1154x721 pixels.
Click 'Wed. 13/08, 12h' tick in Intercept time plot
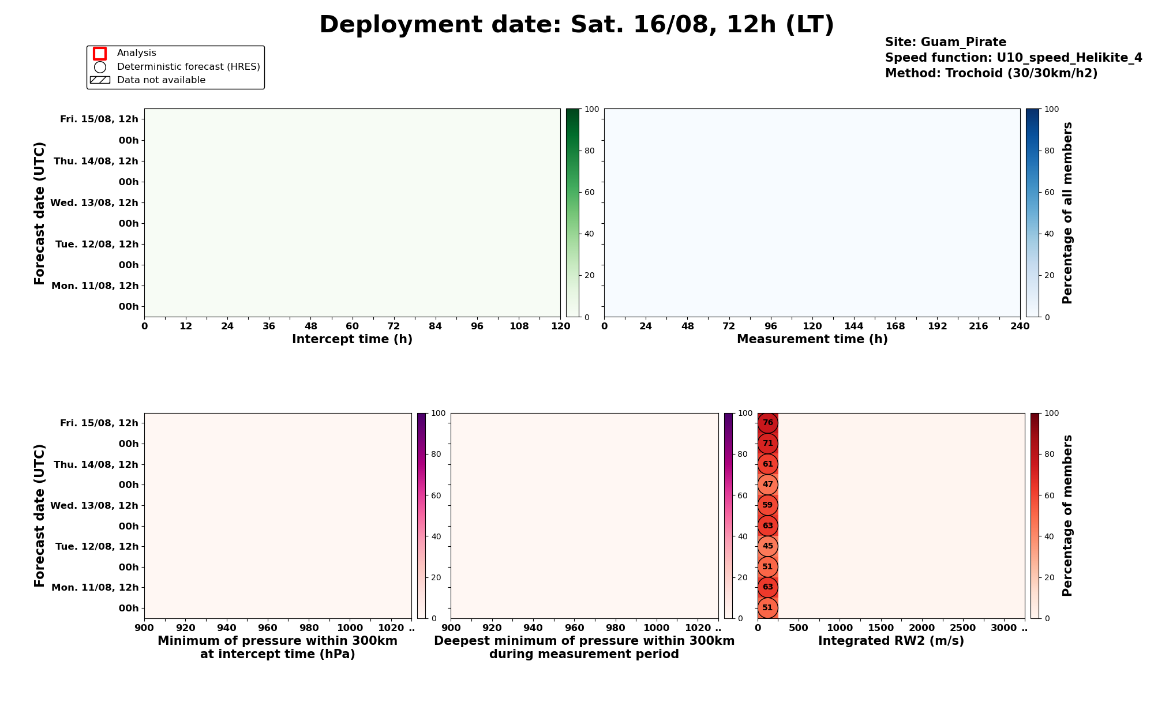(x=95, y=202)
